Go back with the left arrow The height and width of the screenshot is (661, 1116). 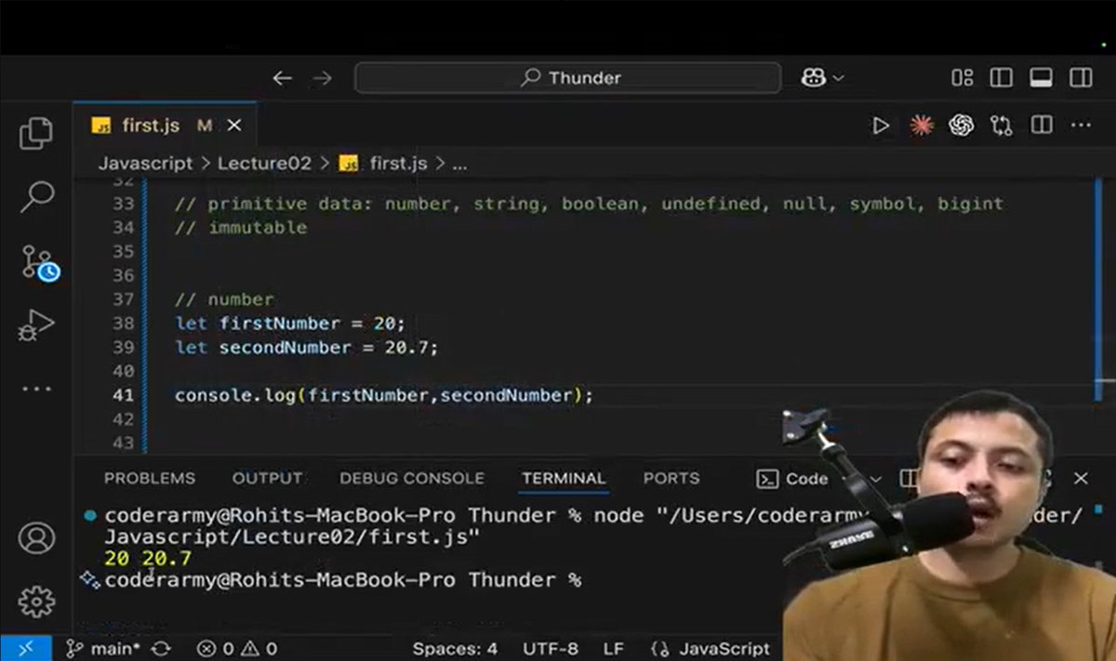(x=283, y=78)
